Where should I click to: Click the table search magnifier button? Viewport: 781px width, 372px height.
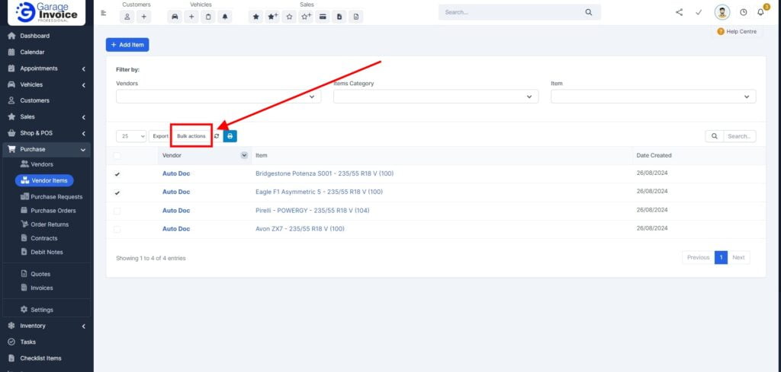[714, 136]
